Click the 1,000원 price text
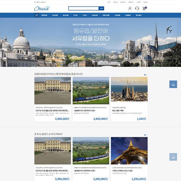 (x=141, y=119)
